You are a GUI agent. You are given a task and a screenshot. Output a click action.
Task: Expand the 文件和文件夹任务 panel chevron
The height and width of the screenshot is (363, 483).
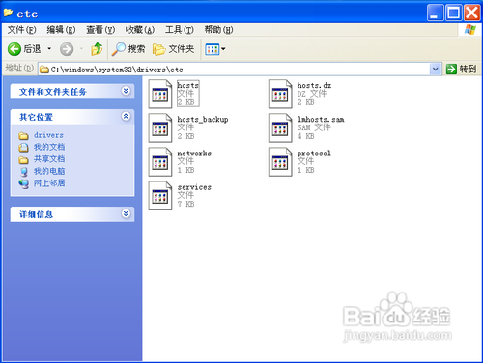(126, 91)
